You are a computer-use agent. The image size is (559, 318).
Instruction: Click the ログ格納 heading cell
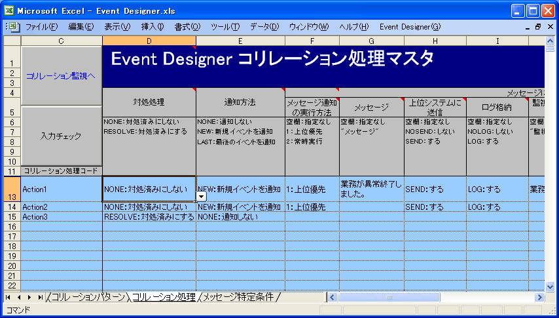[497, 107]
